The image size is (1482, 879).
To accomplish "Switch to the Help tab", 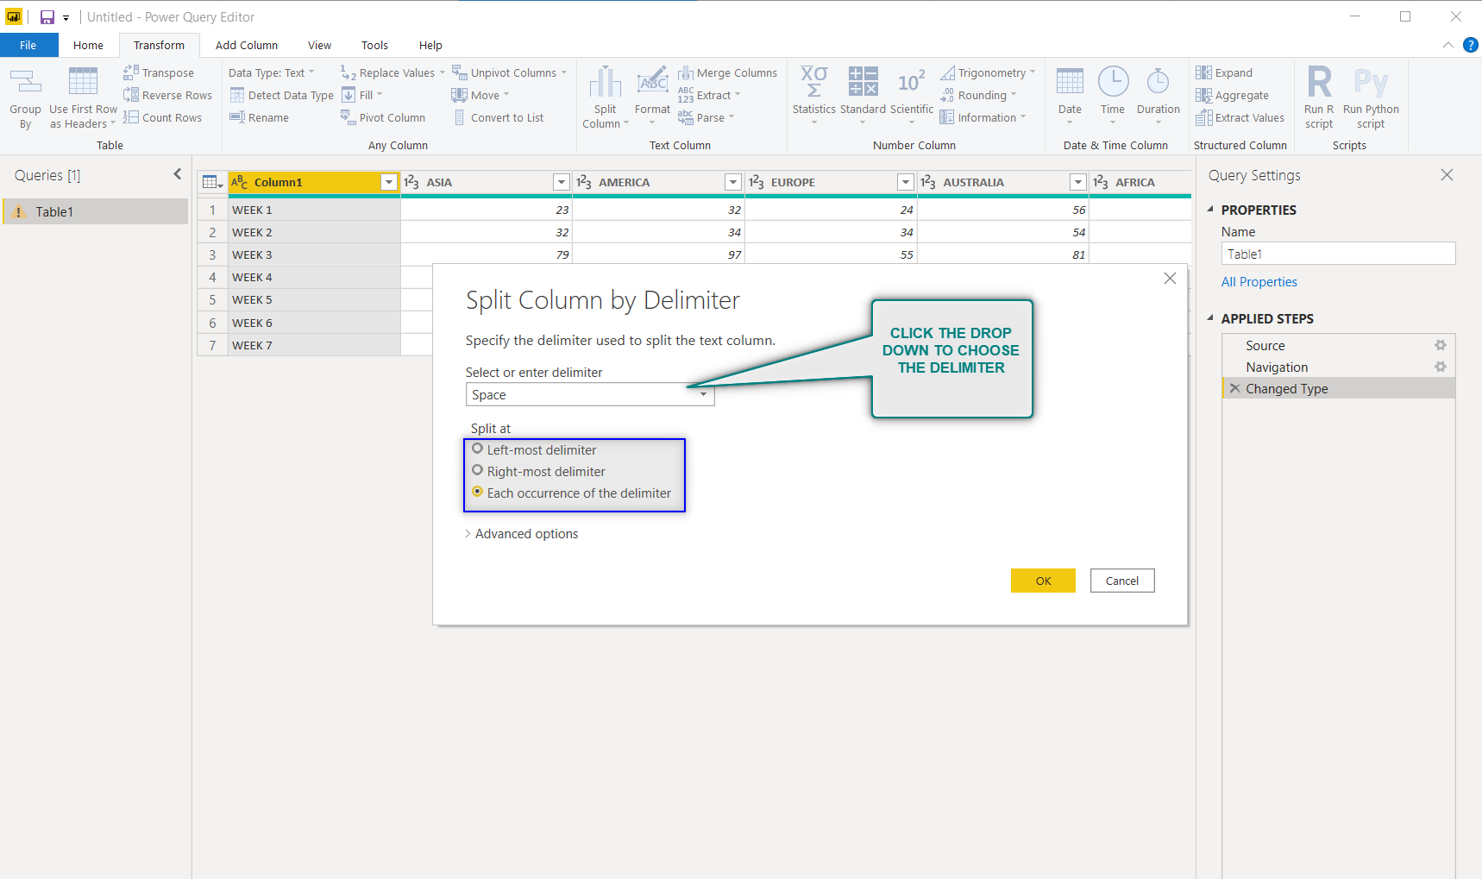I will click(x=430, y=45).
